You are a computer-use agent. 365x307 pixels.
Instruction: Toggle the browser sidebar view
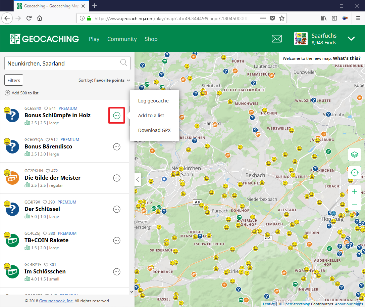tap(334, 18)
